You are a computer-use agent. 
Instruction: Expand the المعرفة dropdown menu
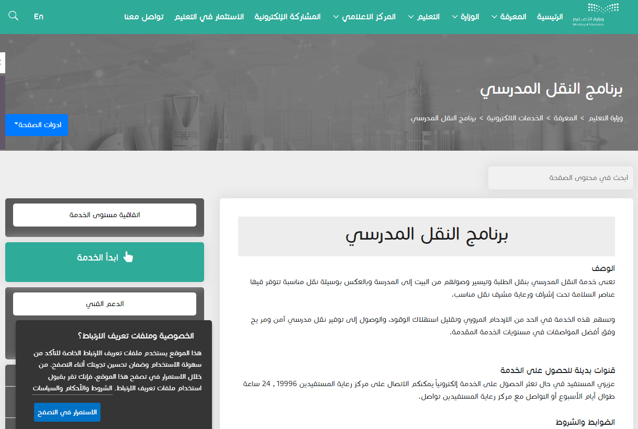(x=509, y=17)
